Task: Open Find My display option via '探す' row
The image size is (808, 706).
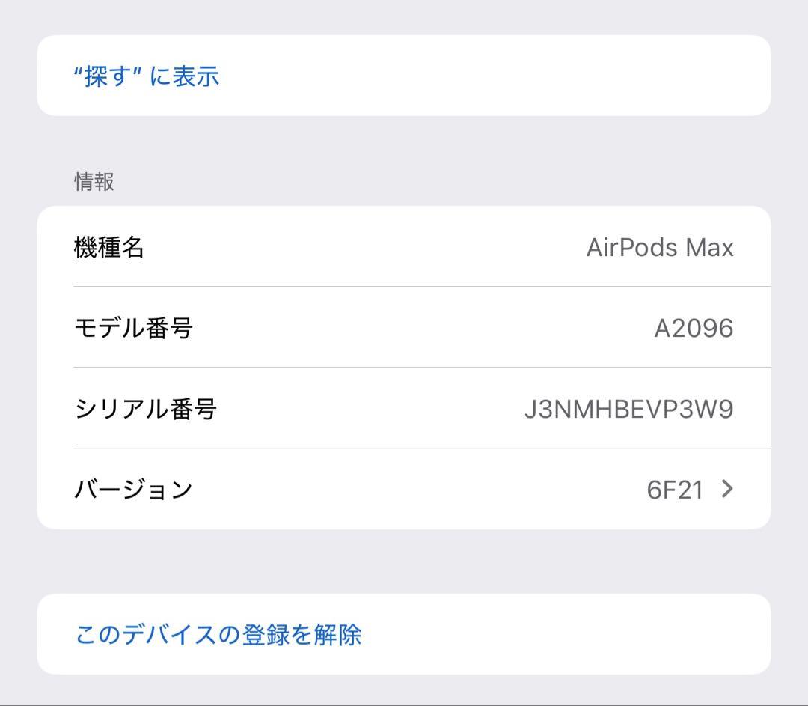Action: pos(147,76)
